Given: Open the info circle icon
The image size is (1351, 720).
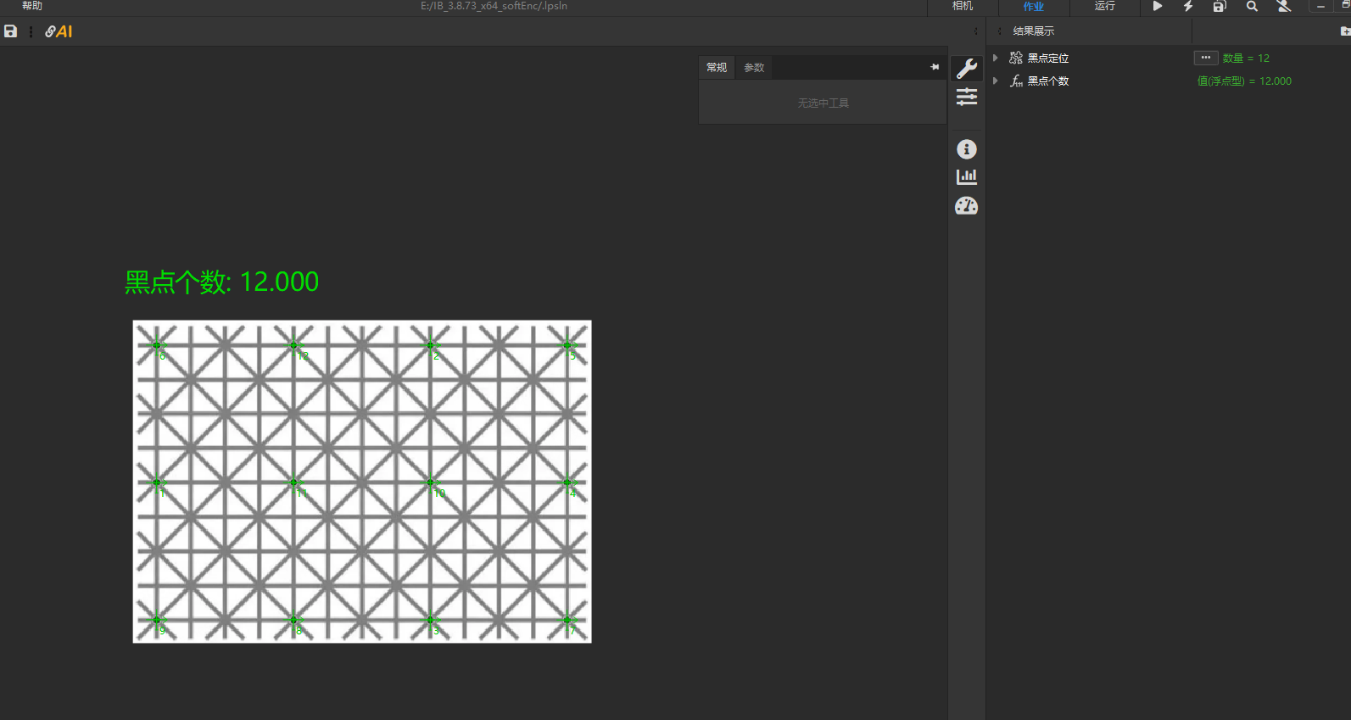Looking at the screenshot, I should point(967,149).
